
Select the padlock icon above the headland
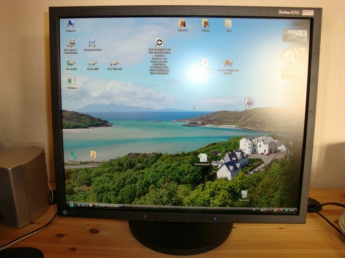pyautogui.click(x=249, y=102)
